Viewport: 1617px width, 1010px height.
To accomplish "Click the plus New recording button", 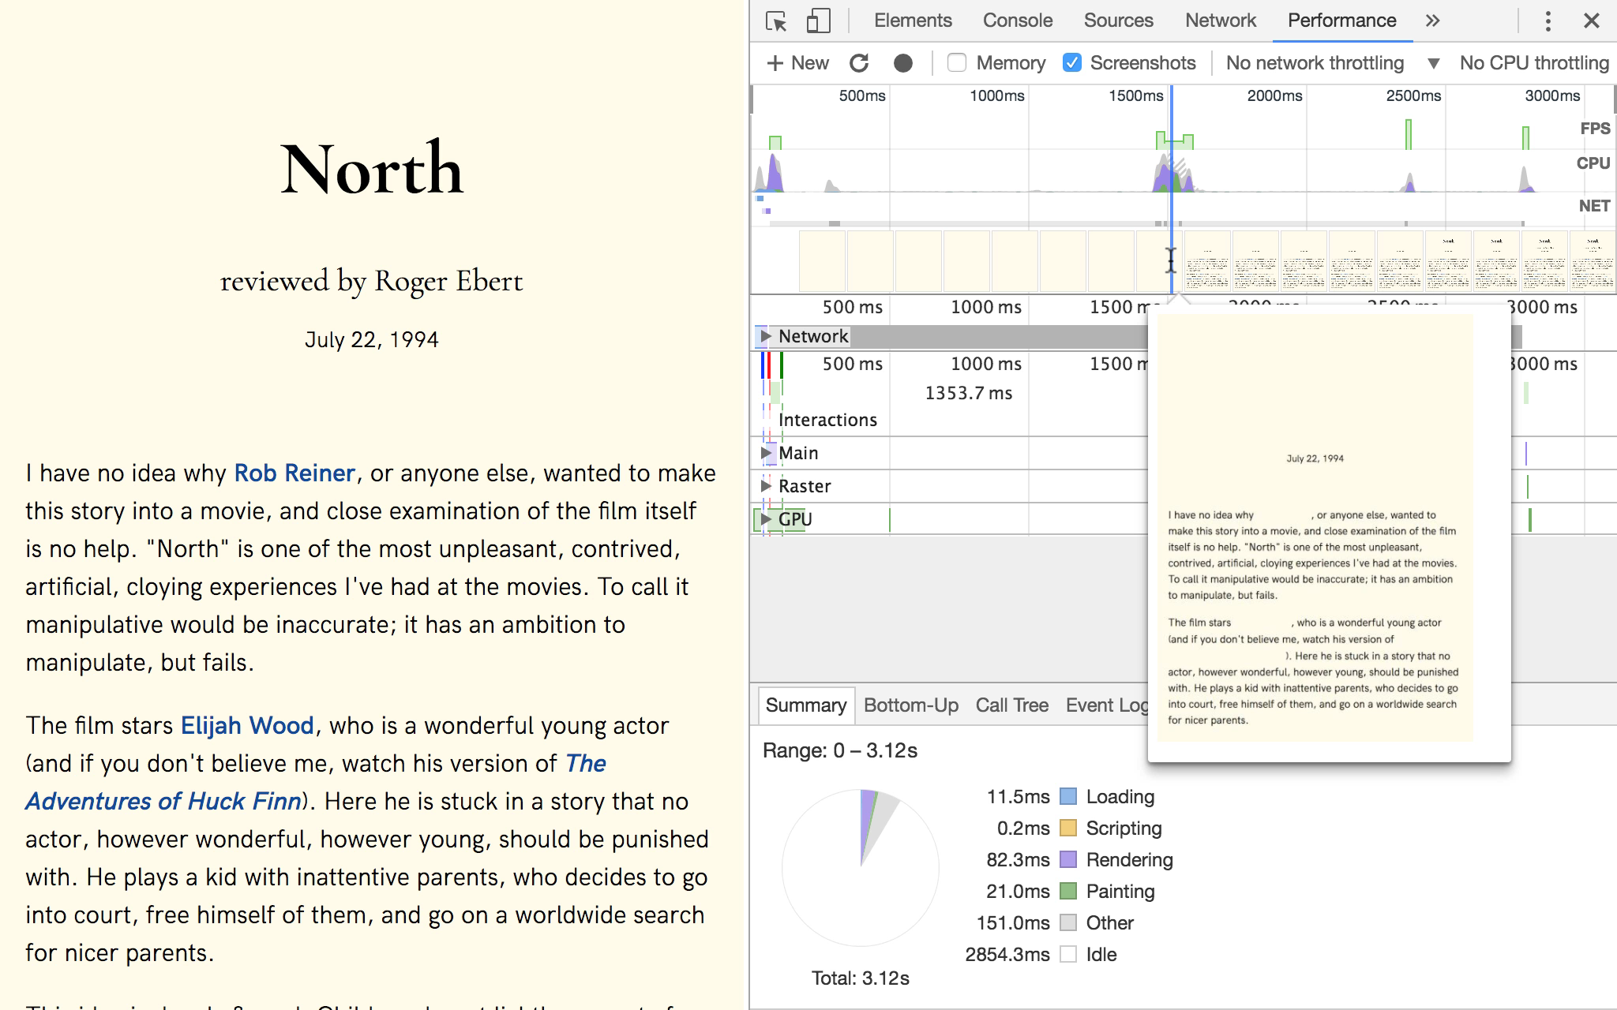I will (x=797, y=63).
